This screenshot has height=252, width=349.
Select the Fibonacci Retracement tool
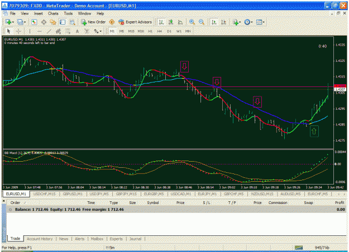tap(68, 31)
